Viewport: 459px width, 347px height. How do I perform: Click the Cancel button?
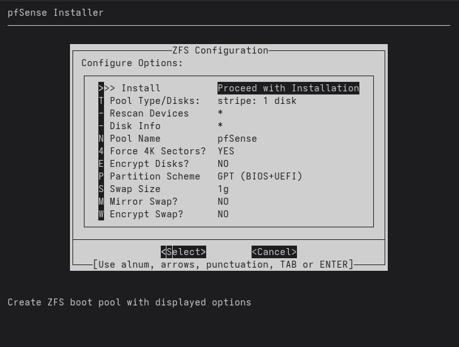274,252
